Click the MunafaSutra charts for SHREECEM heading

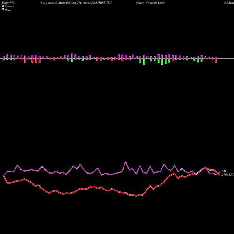pos(76,3)
